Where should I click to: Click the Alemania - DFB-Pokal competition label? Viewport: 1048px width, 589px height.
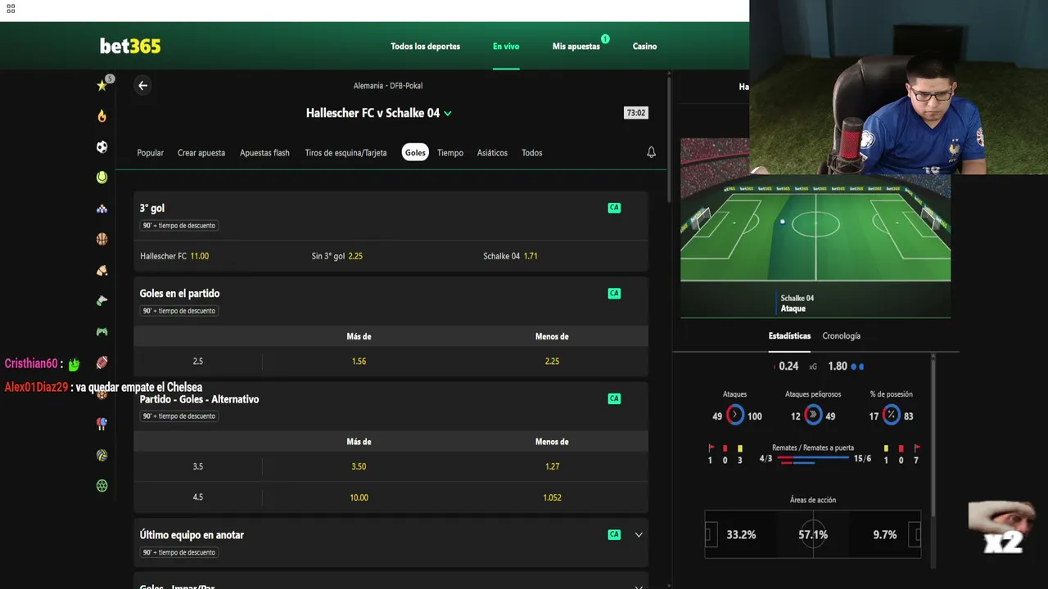388,86
